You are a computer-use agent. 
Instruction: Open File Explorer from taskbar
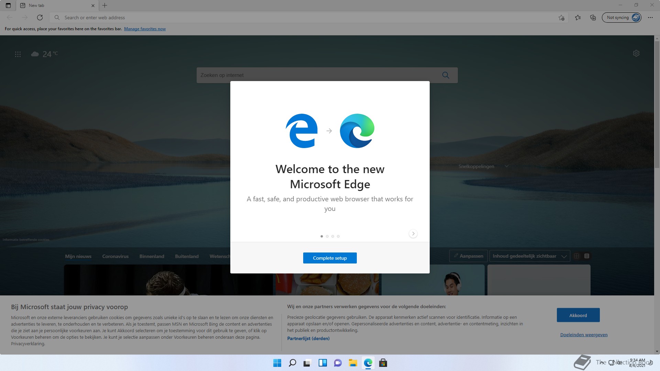click(353, 363)
